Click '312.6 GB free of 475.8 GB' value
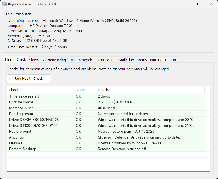Image resolution: width=218 pixels, height=179 pixels. coord(46,41)
